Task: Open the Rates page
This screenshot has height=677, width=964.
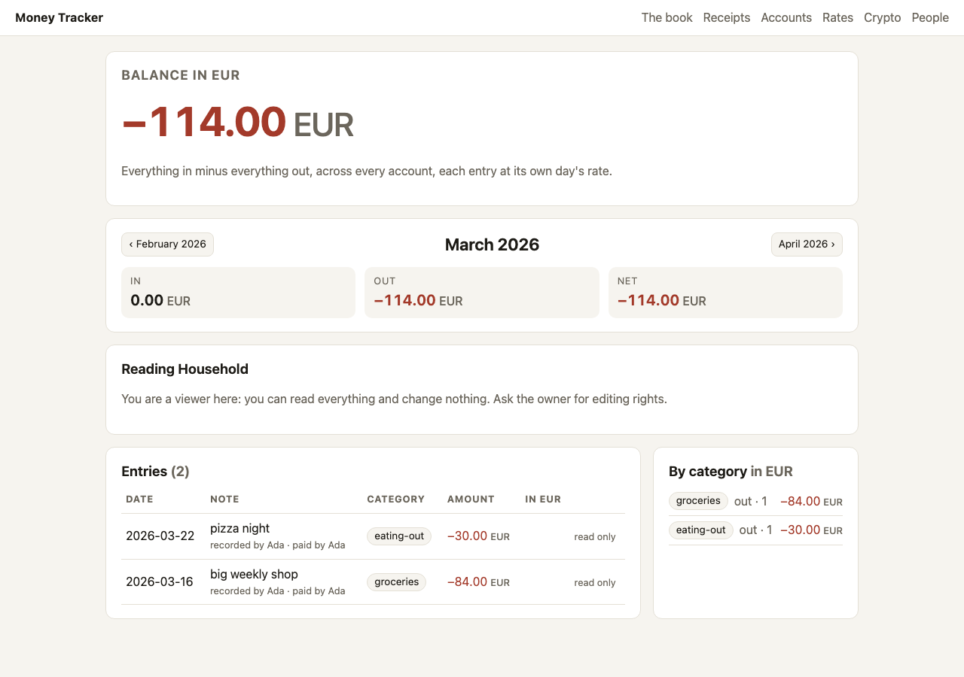Action: [837, 17]
